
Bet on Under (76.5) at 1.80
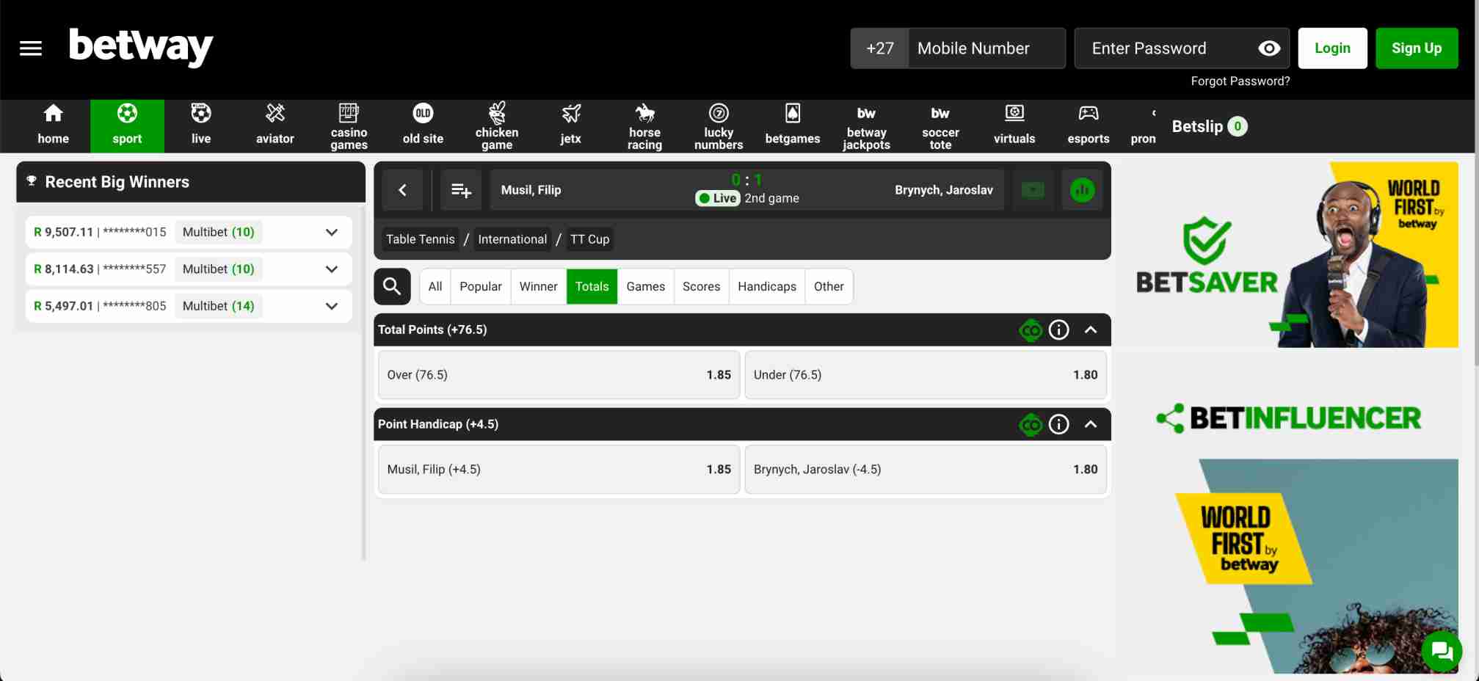point(926,375)
